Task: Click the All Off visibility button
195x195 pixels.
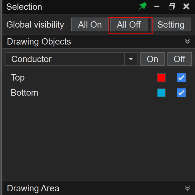Action: 129,25
